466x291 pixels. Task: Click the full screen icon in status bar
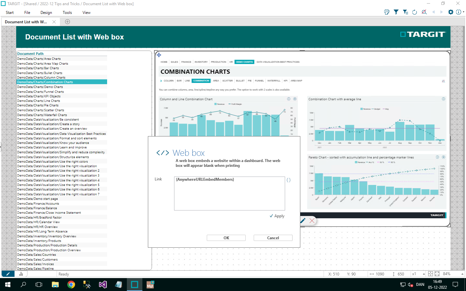[x=437, y=274]
